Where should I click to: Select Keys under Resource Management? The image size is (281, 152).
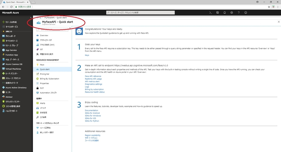point(42,65)
